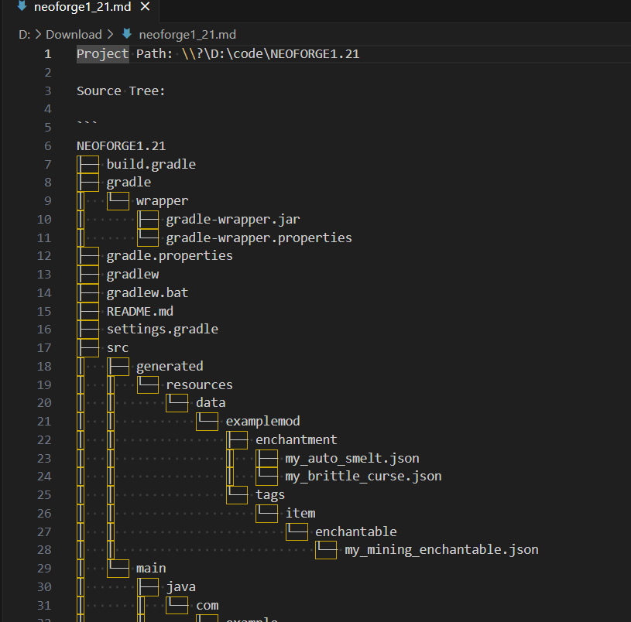The height and width of the screenshot is (622, 631).
Task: Click the generated entry
Action: pyautogui.click(x=170, y=366)
